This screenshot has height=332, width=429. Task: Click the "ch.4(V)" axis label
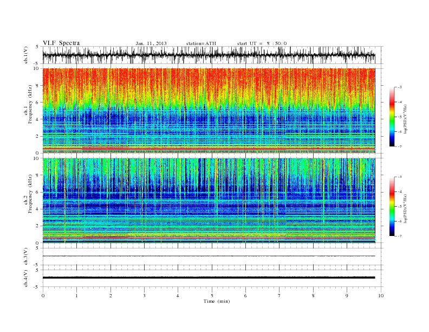pyautogui.click(x=25, y=278)
